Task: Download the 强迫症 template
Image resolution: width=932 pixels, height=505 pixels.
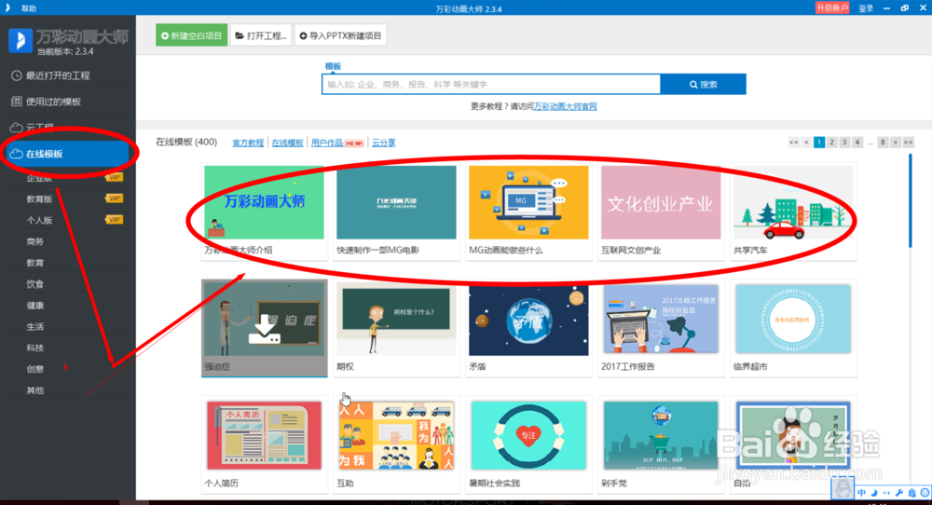Action: pos(265,330)
